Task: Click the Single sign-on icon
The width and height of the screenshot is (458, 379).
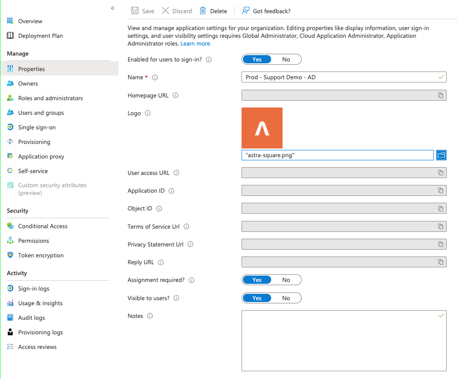Action: 10,127
